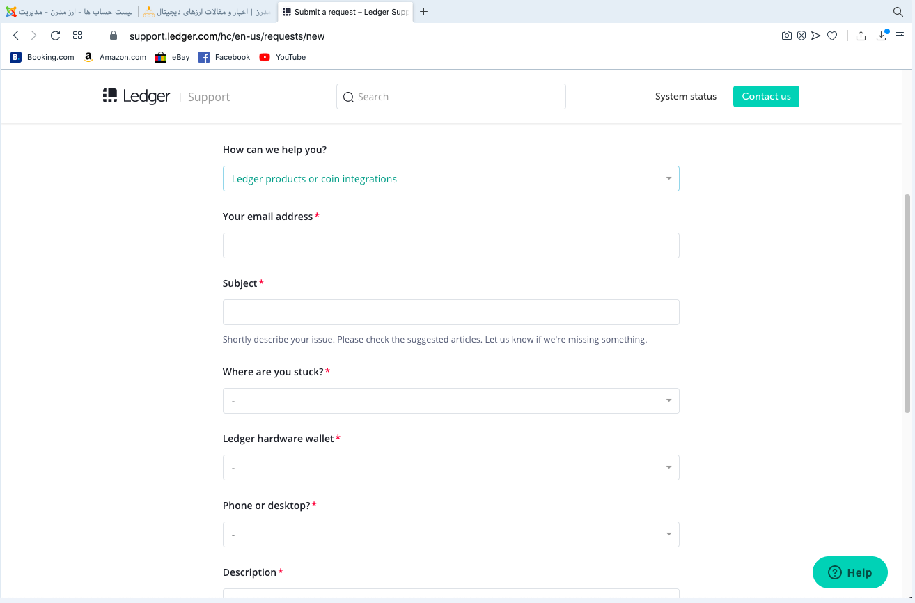Open the 'Where are you stuck?' dropdown

(x=451, y=401)
